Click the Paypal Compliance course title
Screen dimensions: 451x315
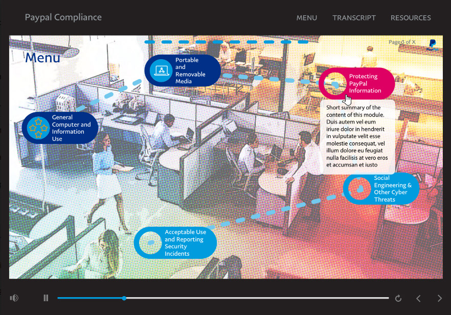point(63,17)
